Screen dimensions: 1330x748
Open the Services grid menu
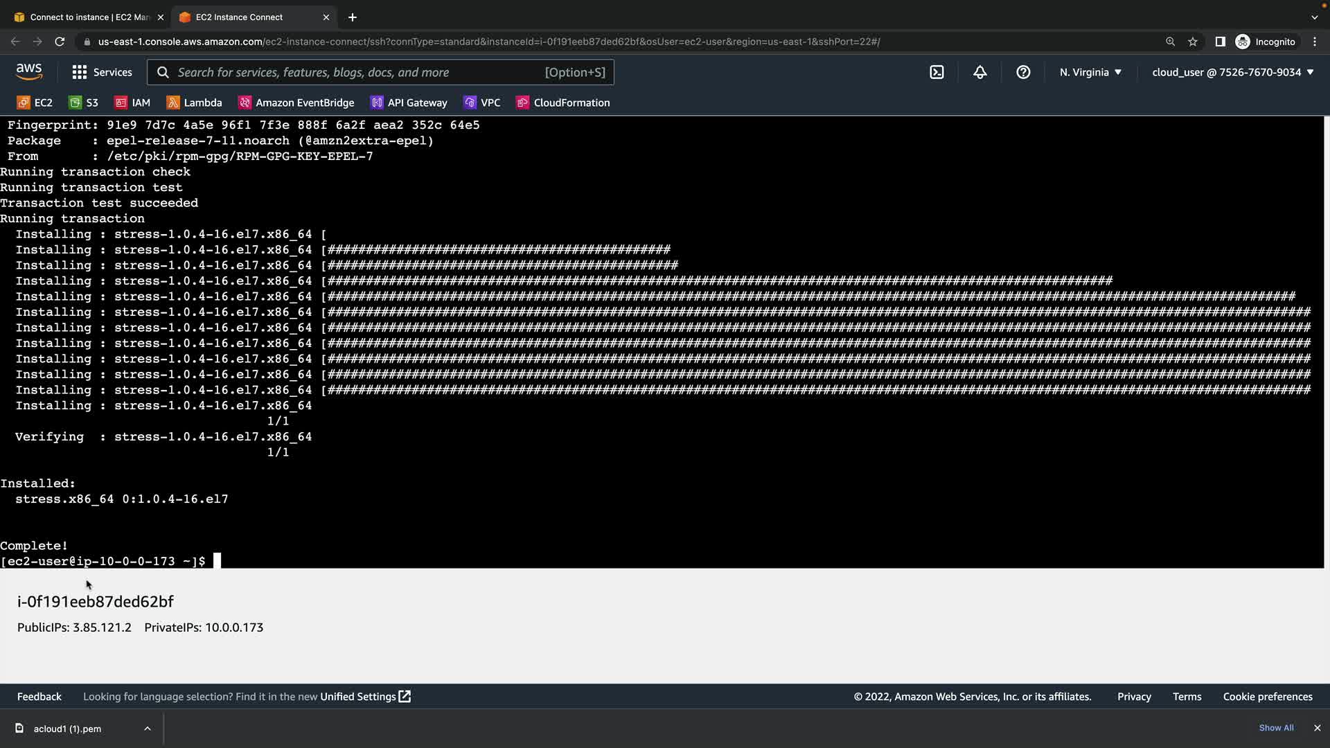click(x=102, y=72)
